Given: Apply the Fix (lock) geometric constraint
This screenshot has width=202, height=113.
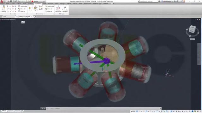Looking at the screenshot, I should click(x=15, y=6).
